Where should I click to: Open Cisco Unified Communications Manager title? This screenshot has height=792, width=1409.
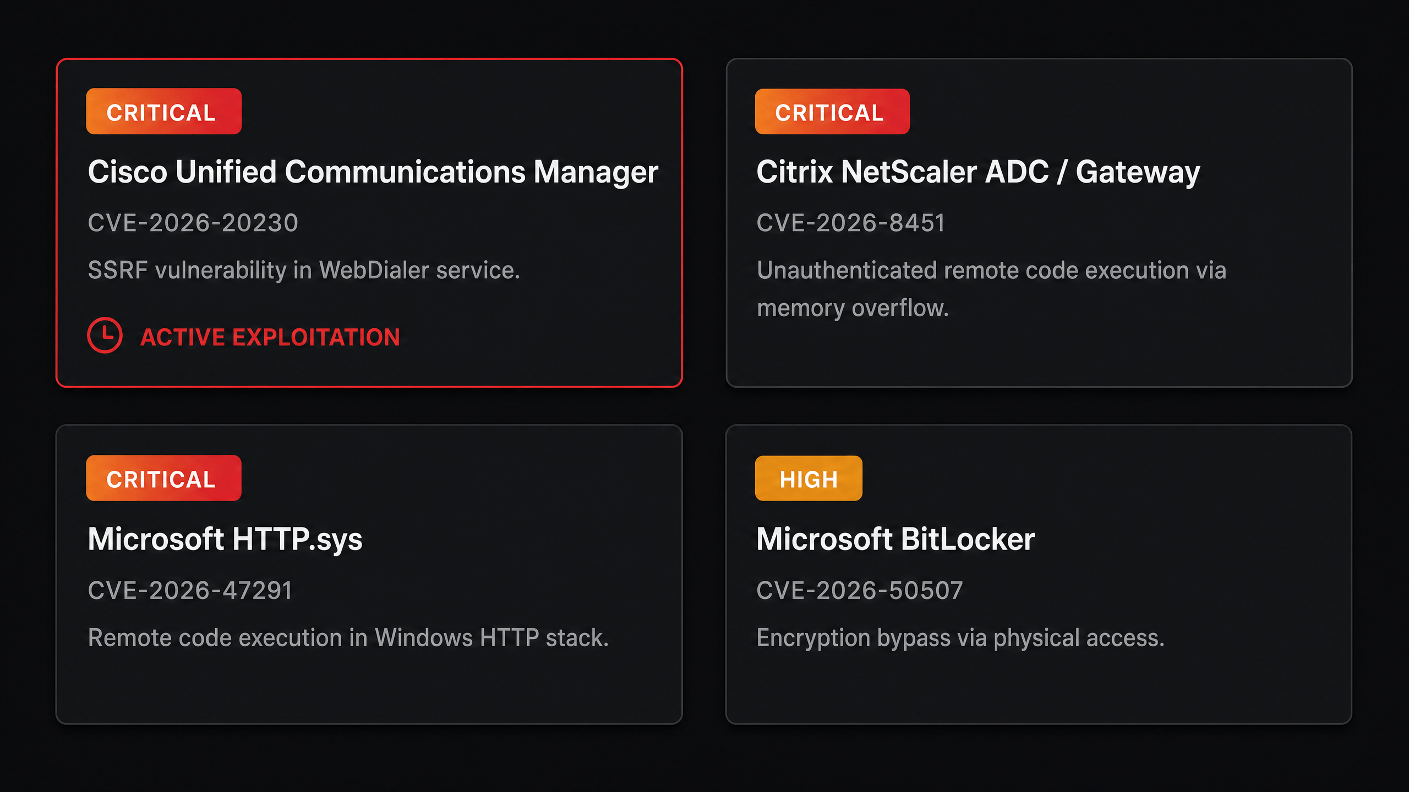point(373,173)
